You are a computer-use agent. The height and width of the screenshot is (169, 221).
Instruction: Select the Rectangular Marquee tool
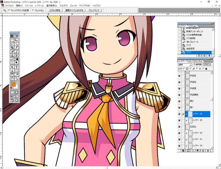[12, 40]
